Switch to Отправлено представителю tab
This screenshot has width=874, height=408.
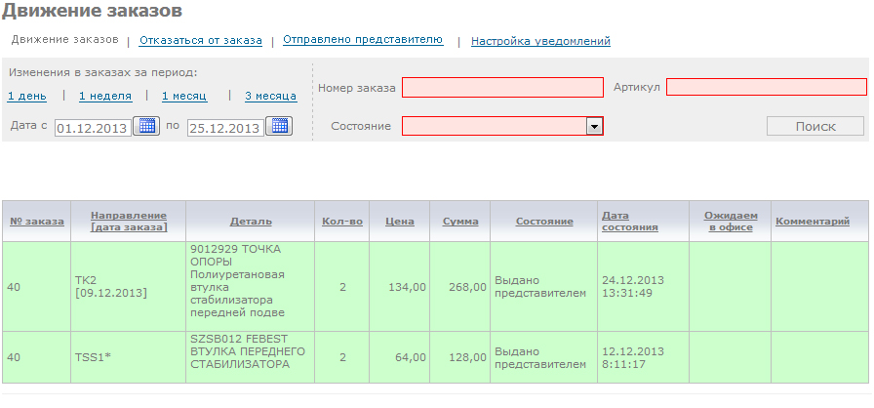click(363, 40)
